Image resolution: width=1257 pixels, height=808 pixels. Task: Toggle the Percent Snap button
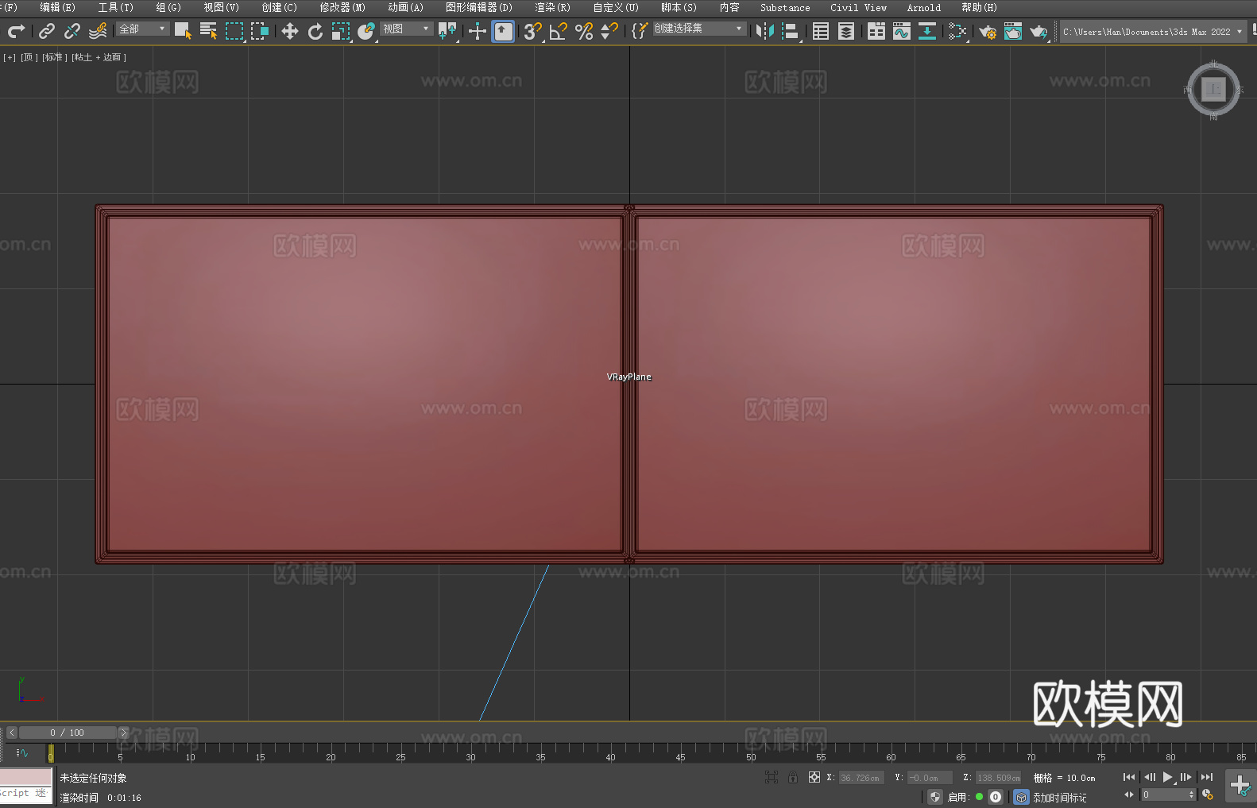584,31
